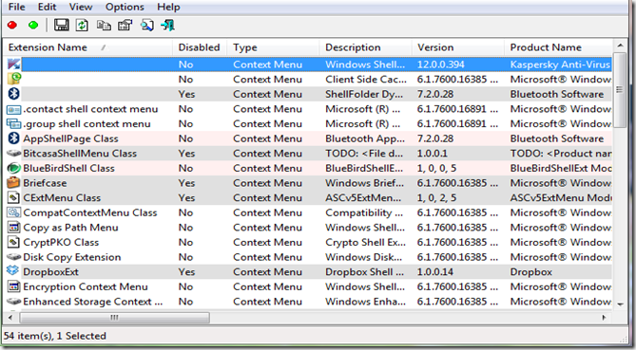
Task: Sort by the Extension Name column header
Action: [87, 47]
